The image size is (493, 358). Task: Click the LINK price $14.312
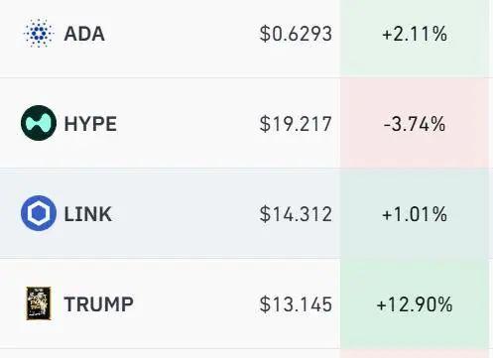tap(296, 214)
